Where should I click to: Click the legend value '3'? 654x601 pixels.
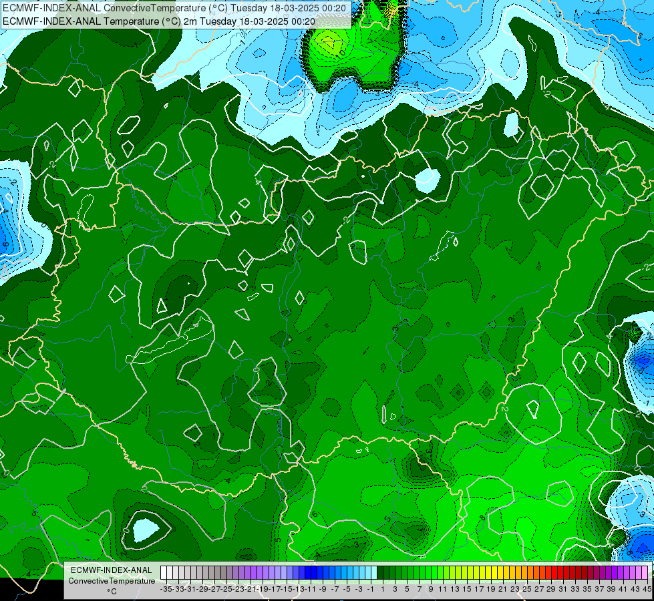coord(395,589)
